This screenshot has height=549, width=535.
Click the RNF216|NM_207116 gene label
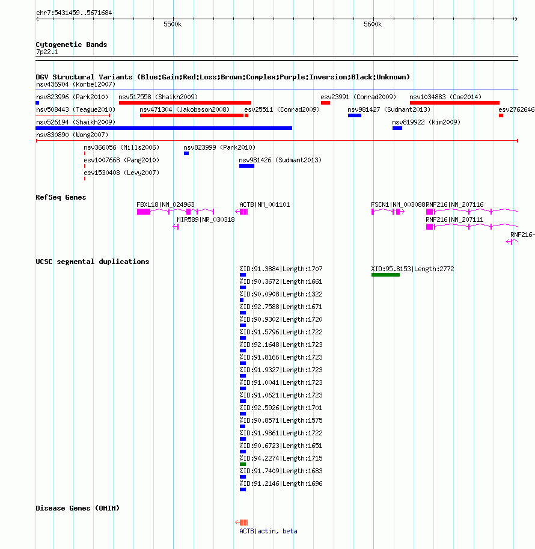(x=454, y=204)
